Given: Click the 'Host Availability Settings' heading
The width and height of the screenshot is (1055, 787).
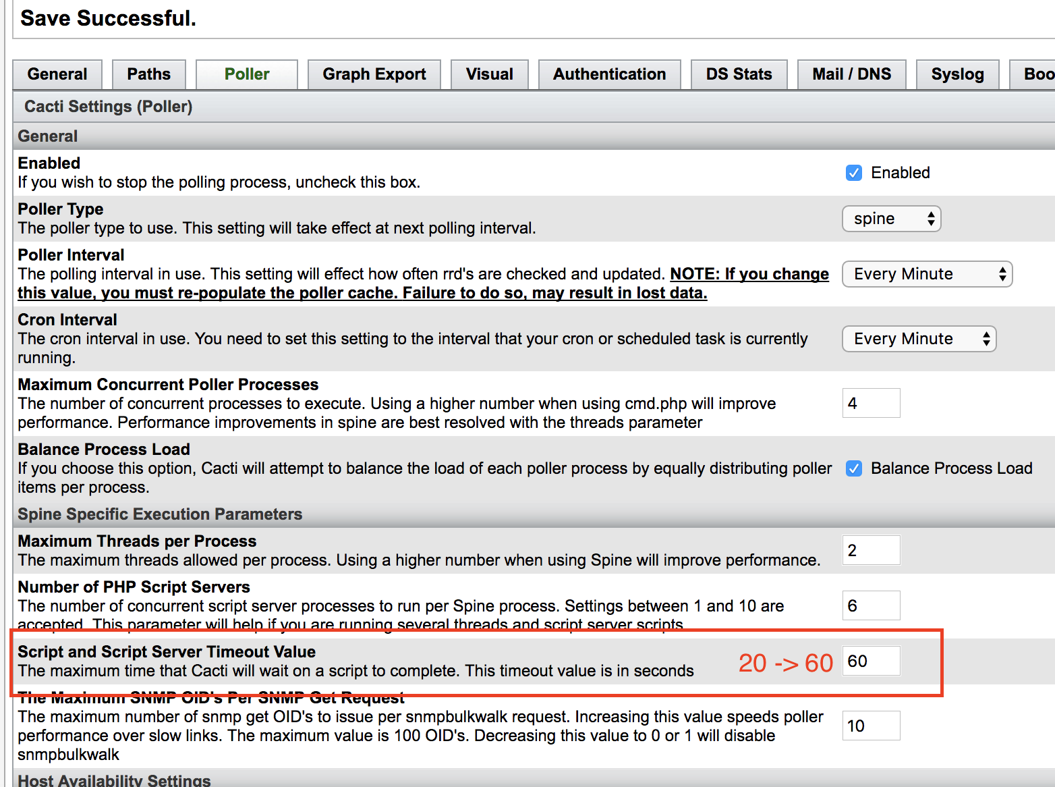Looking at the screenshot, I should pos(114,780).
